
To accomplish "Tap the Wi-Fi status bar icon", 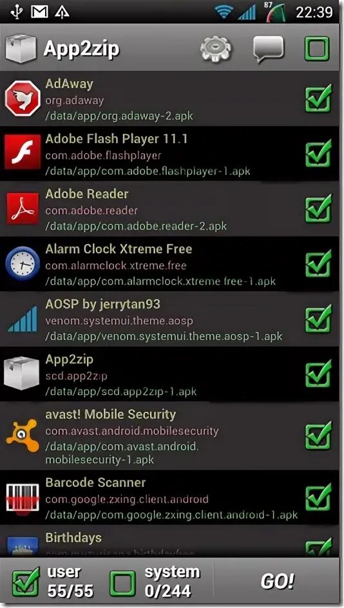I will [x=224, y=12].
